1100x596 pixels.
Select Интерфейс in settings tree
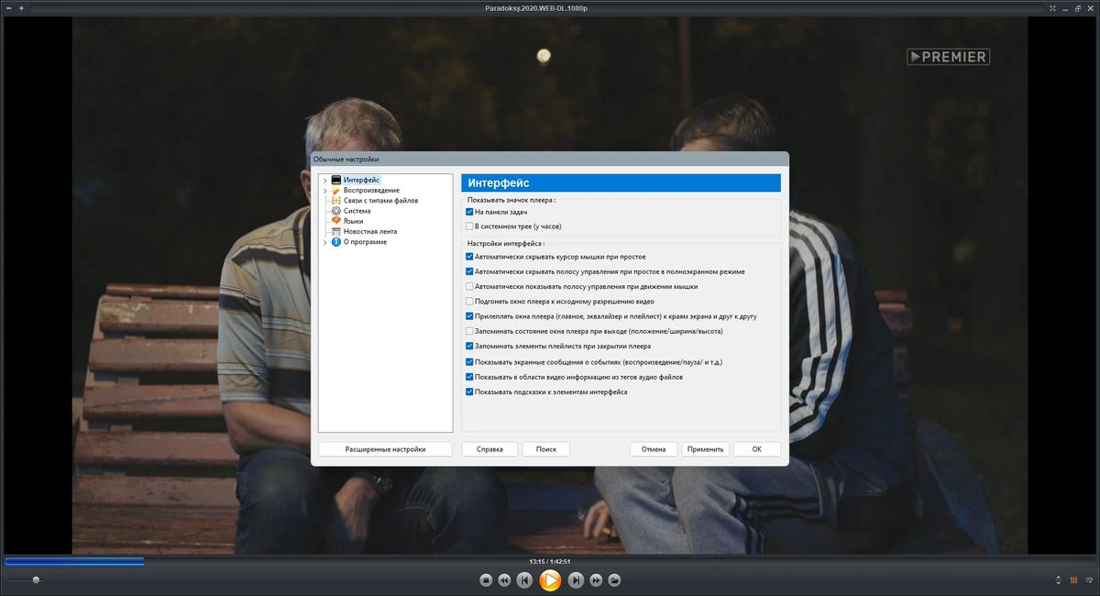361,180
